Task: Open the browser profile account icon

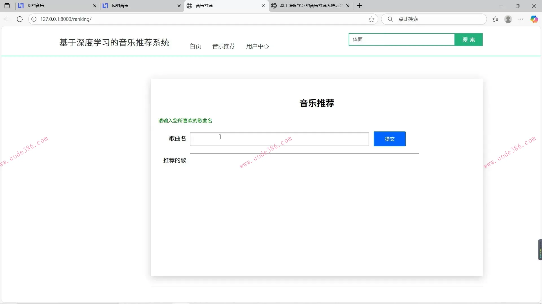Action: point(508,19)
